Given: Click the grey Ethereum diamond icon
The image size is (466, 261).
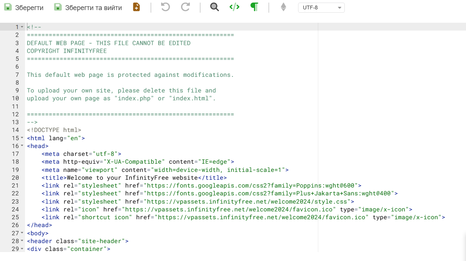Looking at the screenshot, I should point(284,7).
